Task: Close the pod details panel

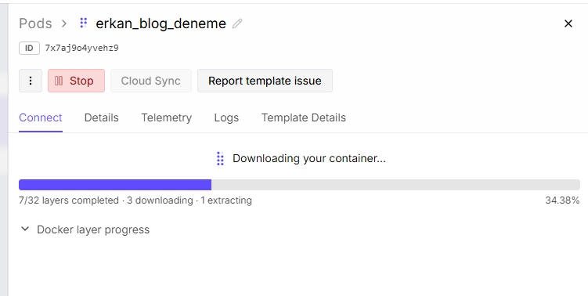Action: 568,23
